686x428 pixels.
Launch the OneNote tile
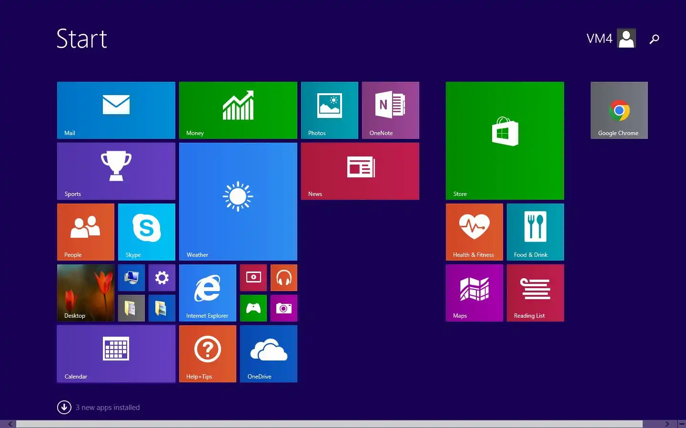(391, 110)
